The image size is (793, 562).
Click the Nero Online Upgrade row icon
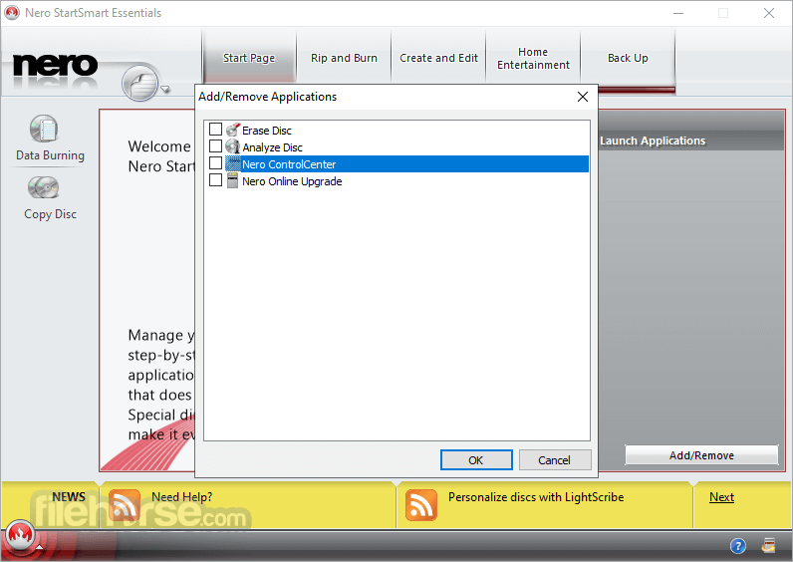233,180
